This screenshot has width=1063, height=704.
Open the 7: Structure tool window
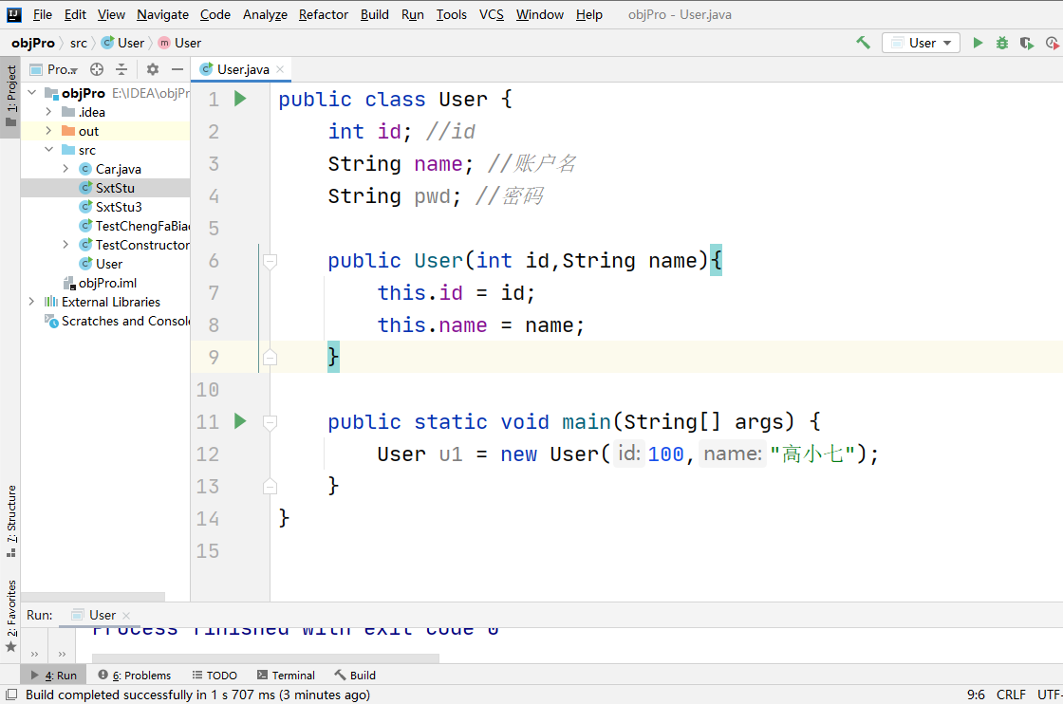pyautogui.click(x=10, y=522)
